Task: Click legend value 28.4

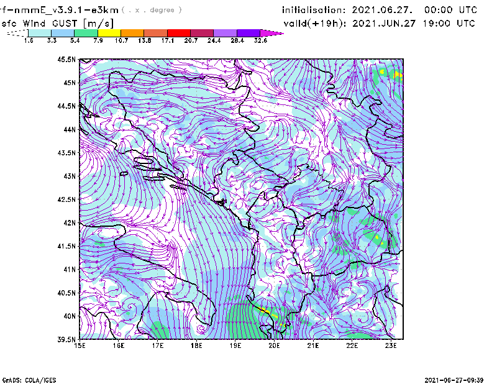Action: click(x=237, y=40)
